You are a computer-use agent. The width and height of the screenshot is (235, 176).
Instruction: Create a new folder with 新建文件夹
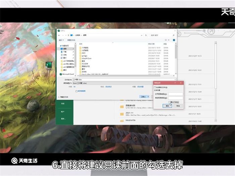tap(71, 40)
